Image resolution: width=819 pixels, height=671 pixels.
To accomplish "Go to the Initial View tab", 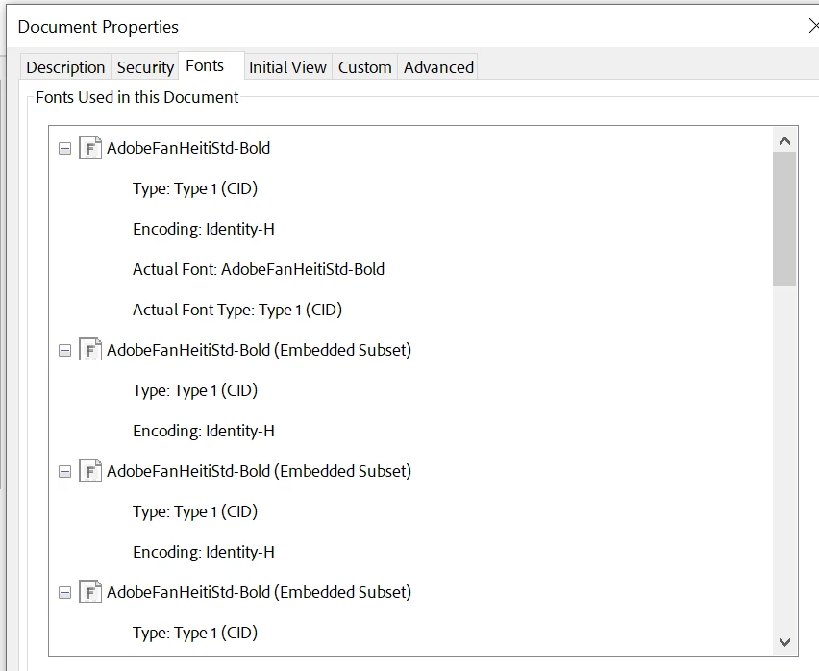I will [287, 67].
